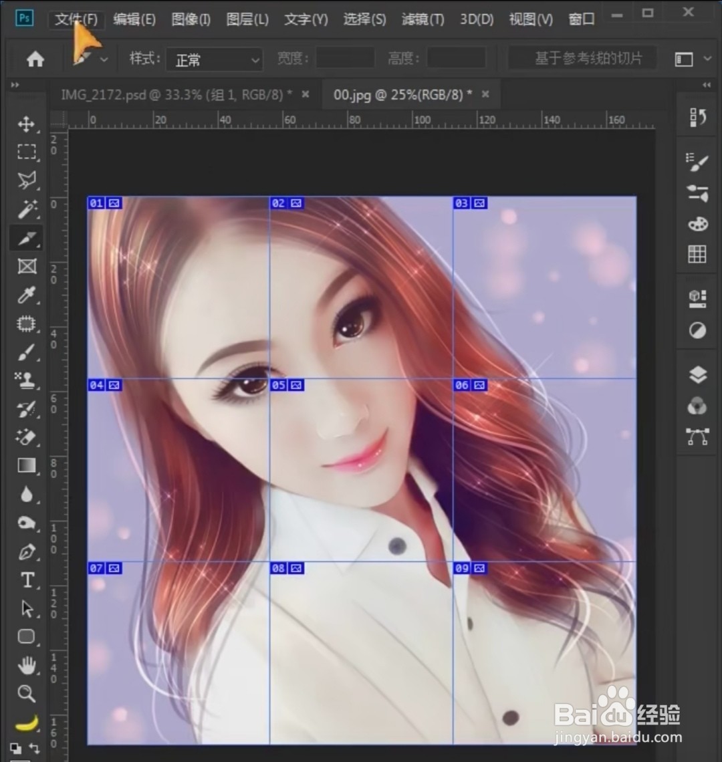Open the 文件(F) menu
The image size is (722, 762).
tap(76, 19)
